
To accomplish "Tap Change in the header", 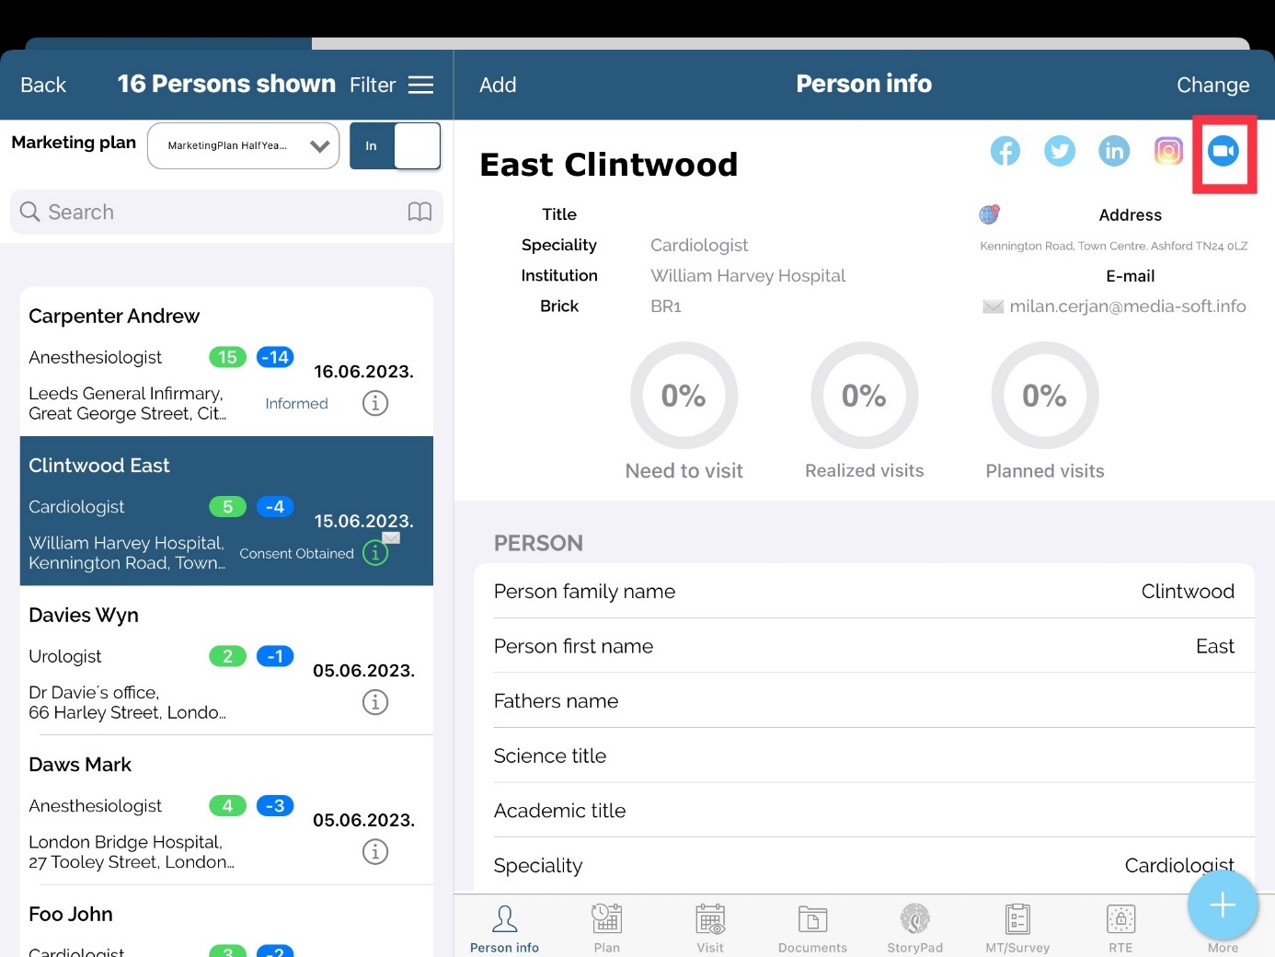I will coord(1212,85).
